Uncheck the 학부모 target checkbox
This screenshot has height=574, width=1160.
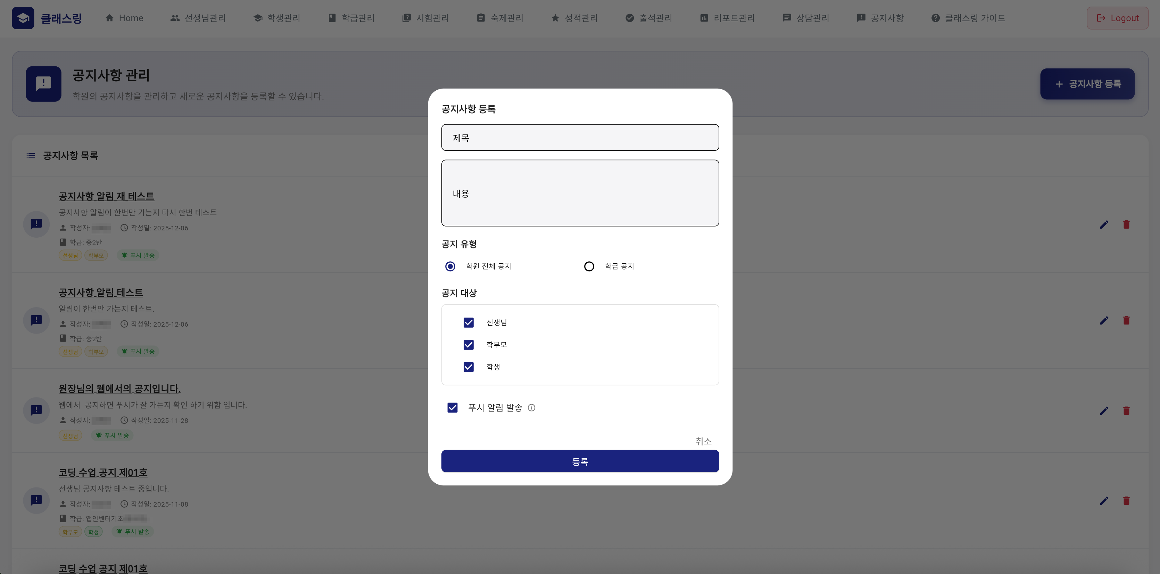click(468, 345)
